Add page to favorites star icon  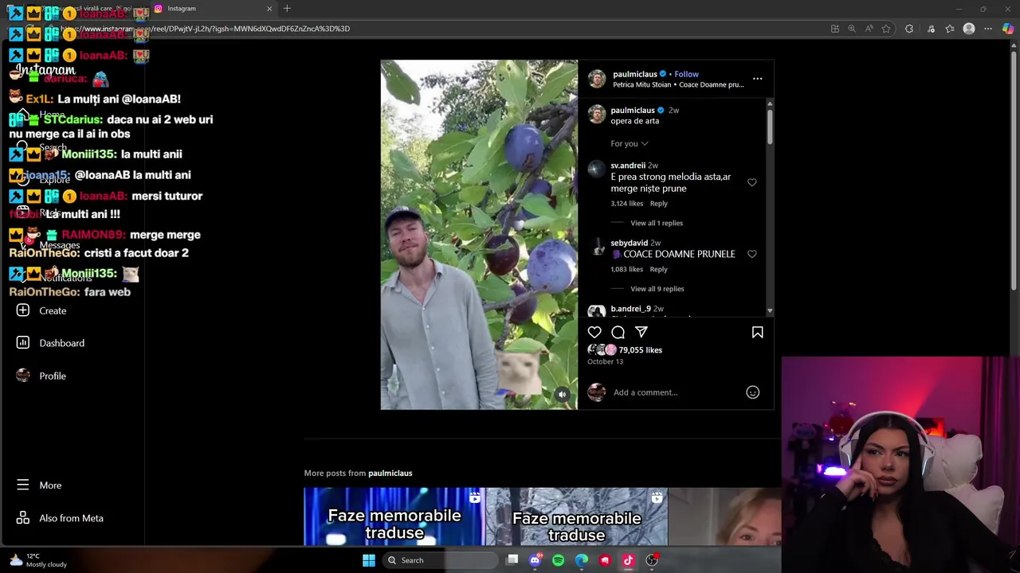885,29
